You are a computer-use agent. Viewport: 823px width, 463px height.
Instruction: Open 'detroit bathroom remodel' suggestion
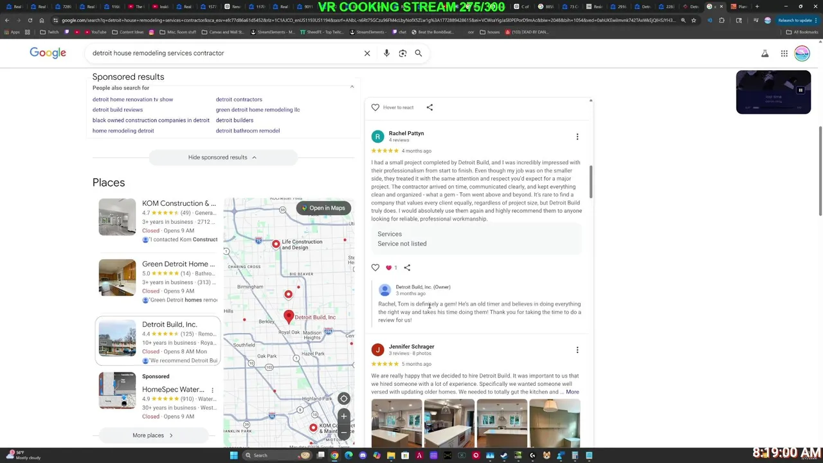(248, 131)
